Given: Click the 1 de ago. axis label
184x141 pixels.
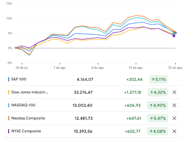Looking at the screenshot, I should click(x=60, y=68).
